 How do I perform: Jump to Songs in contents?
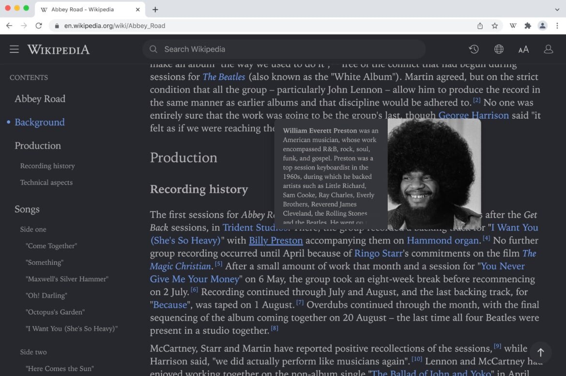click(x=27, y=209)
